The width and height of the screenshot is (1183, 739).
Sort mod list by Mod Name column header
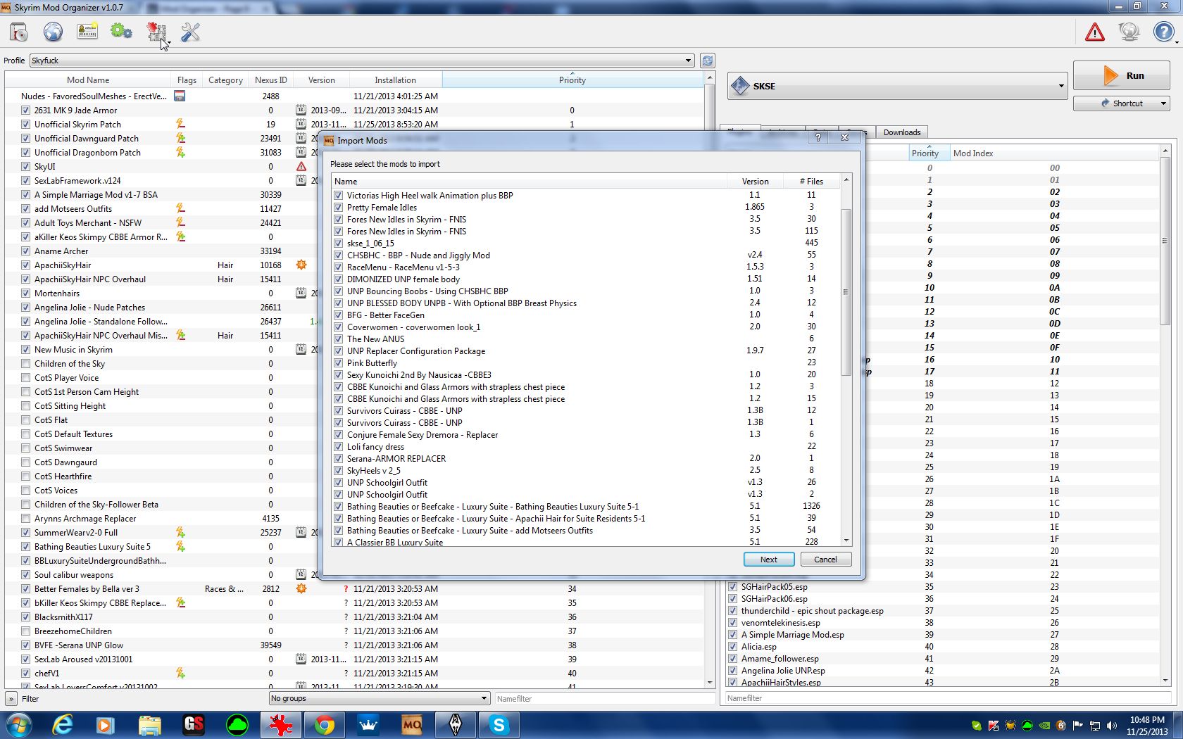(x=88, y=80)
